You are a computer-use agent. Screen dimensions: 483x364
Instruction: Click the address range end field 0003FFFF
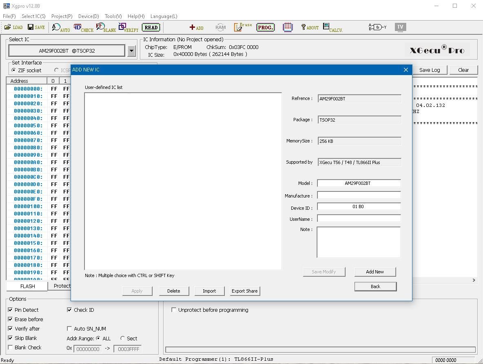click(x=128, y=349)
